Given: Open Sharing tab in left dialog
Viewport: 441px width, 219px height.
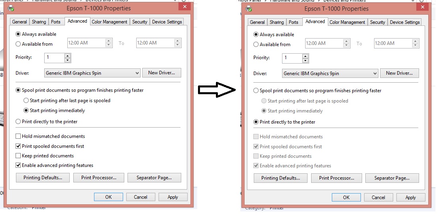Looking at the screenshot, I should [x=39, y=21].
